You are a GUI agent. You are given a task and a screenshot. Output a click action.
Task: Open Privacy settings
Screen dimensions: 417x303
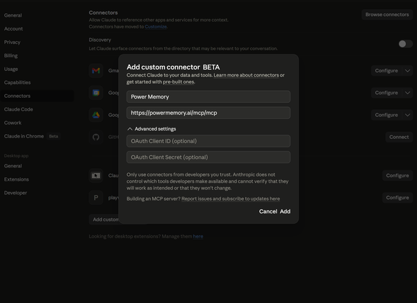[13, 42]
